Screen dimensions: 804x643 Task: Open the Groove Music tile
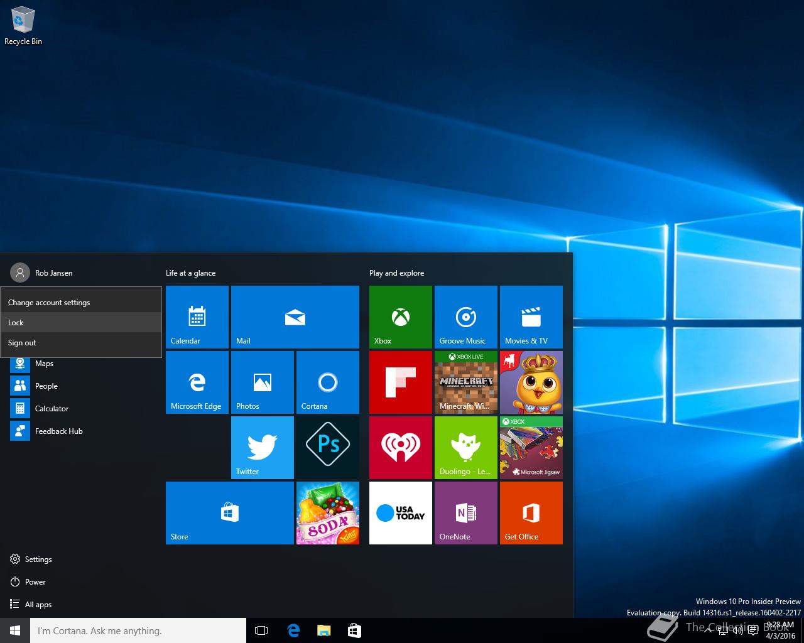[466, 317]
